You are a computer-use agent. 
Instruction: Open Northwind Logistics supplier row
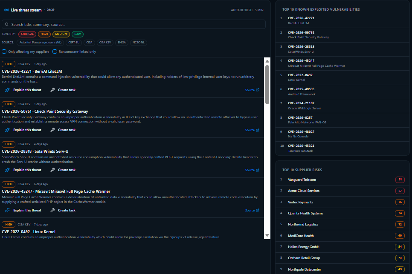pyautogui.click(x=342, y=224)
